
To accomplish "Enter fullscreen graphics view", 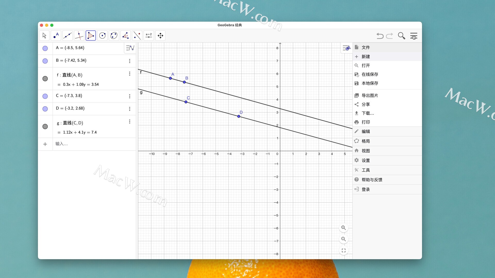I will click(x=344, y=250).
